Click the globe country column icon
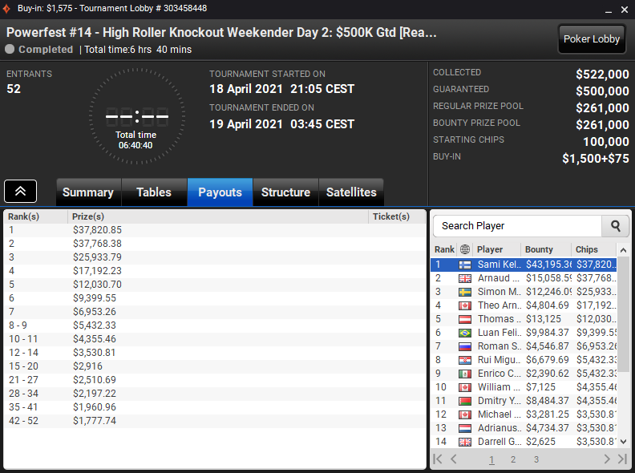Image resolution: width=635 pixels, height=473 pixels. click(465, 249)
